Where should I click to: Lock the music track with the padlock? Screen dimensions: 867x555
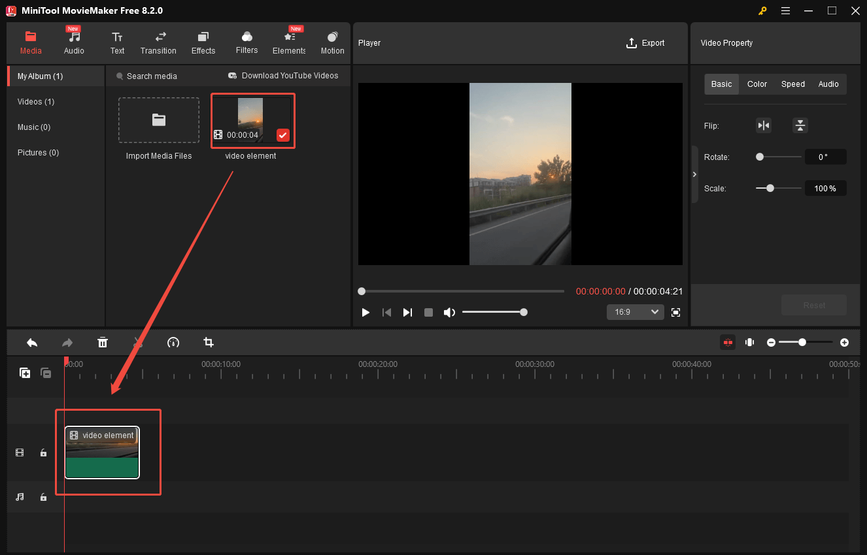(x=43, y=497)
